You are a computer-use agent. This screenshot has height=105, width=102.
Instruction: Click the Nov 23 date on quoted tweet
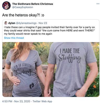[43, 23]
